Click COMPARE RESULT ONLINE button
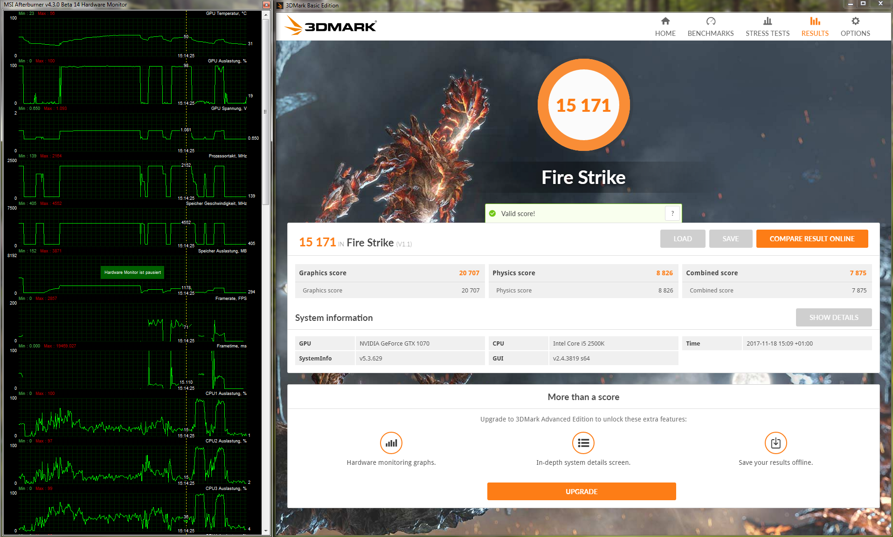 tap(812, 238)
